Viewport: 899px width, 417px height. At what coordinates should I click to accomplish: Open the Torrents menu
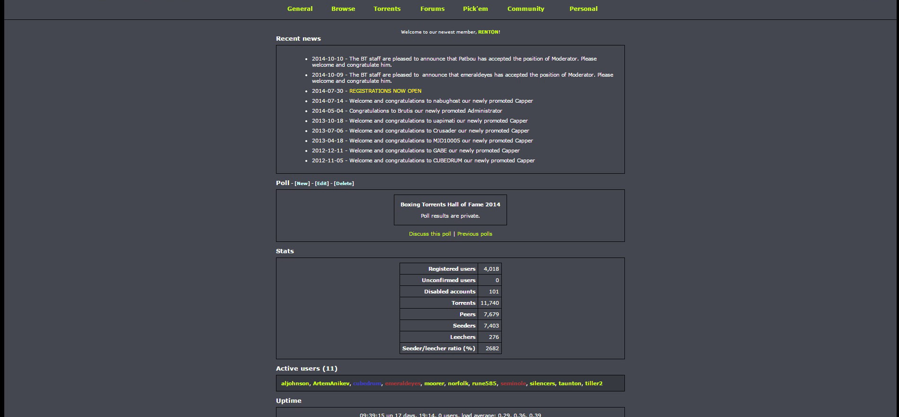point(387,9)
